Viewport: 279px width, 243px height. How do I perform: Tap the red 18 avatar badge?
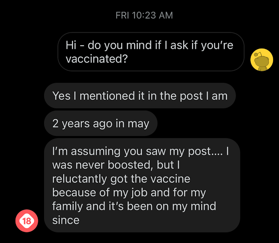(x=27, y=221)
